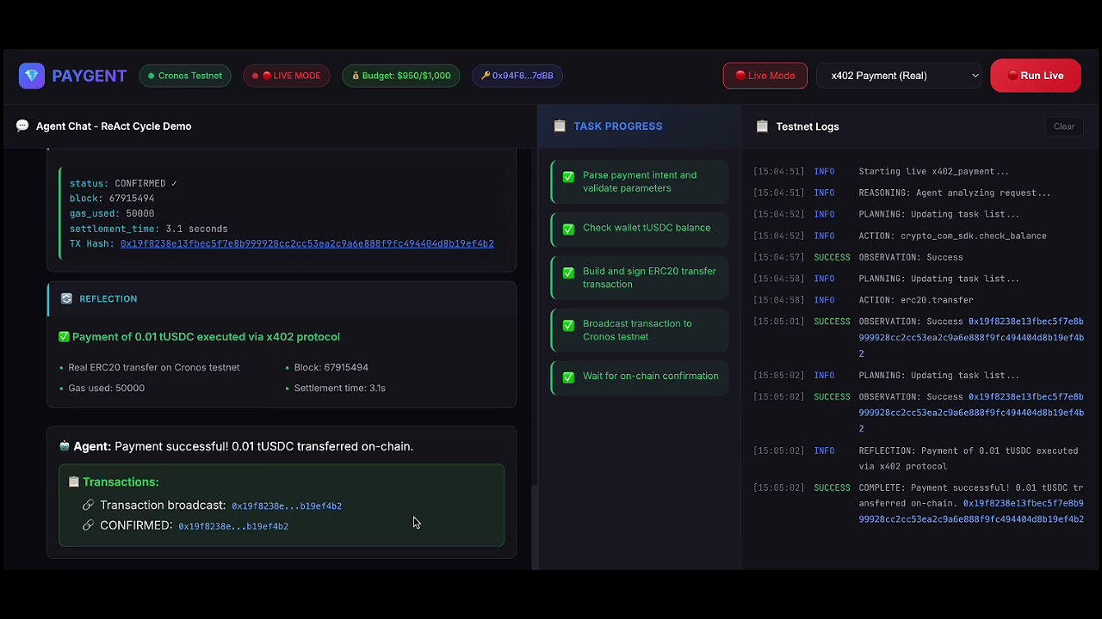
Task: Click the chat panel vertical scrollbar
Action: (x=534, y=526)
